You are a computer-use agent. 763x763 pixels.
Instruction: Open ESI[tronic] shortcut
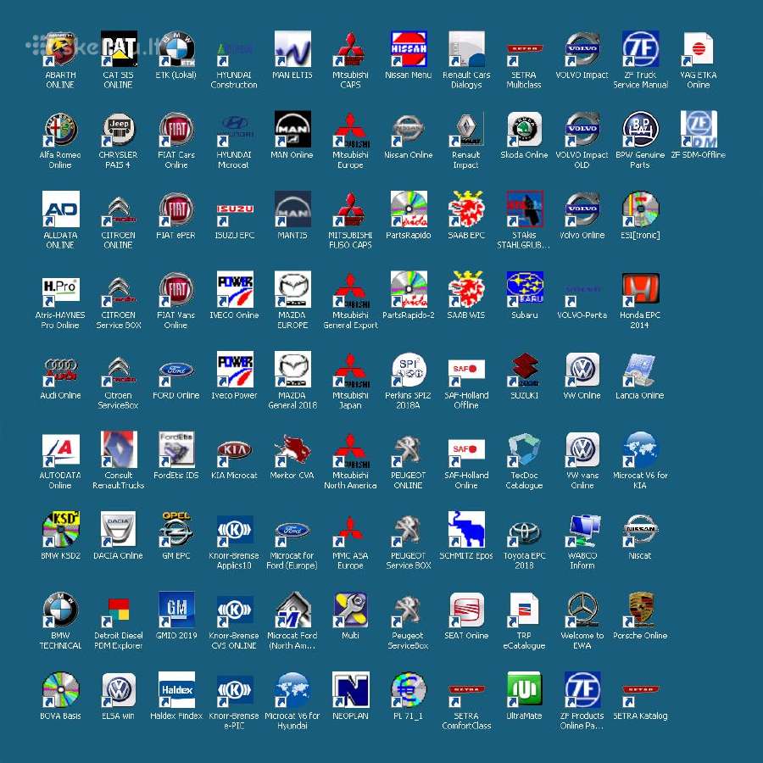[640, 209]
